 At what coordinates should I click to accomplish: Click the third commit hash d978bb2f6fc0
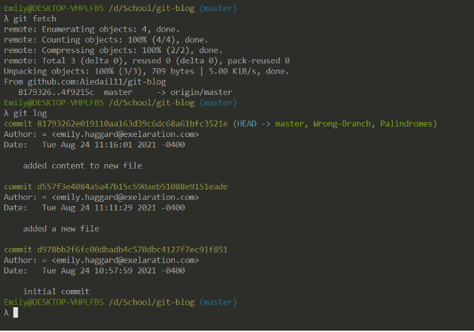click(x=132, y=249)
